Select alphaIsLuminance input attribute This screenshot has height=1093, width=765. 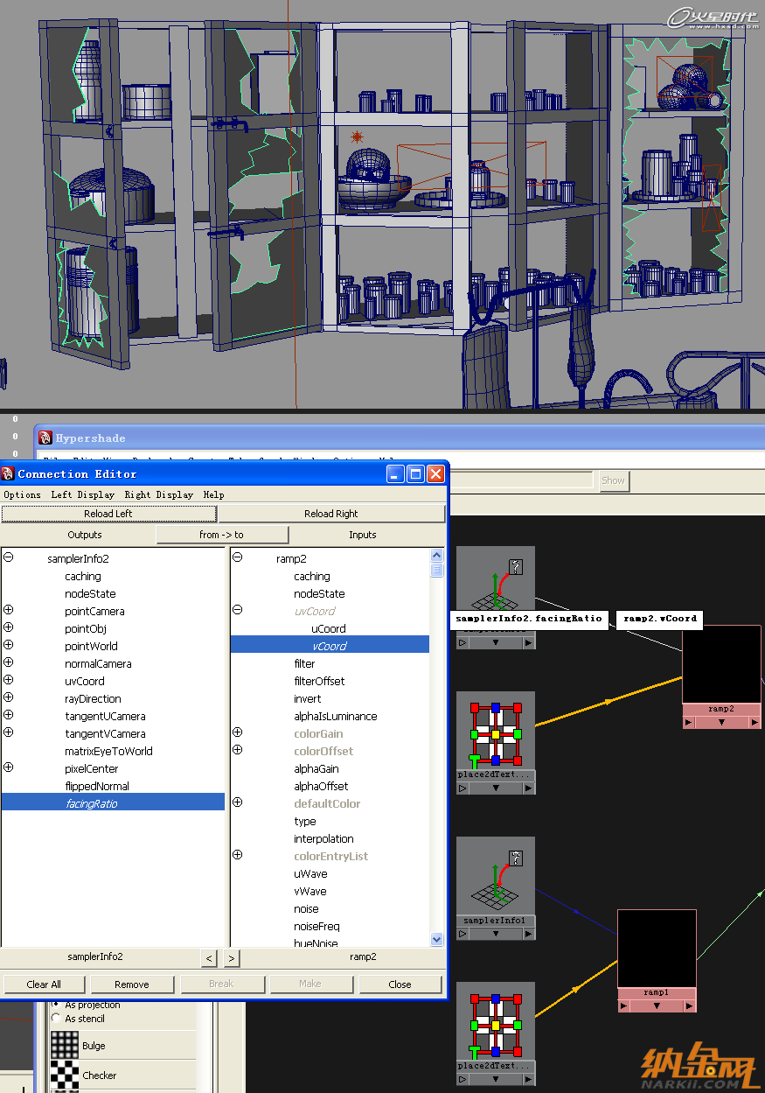point(336,716)
